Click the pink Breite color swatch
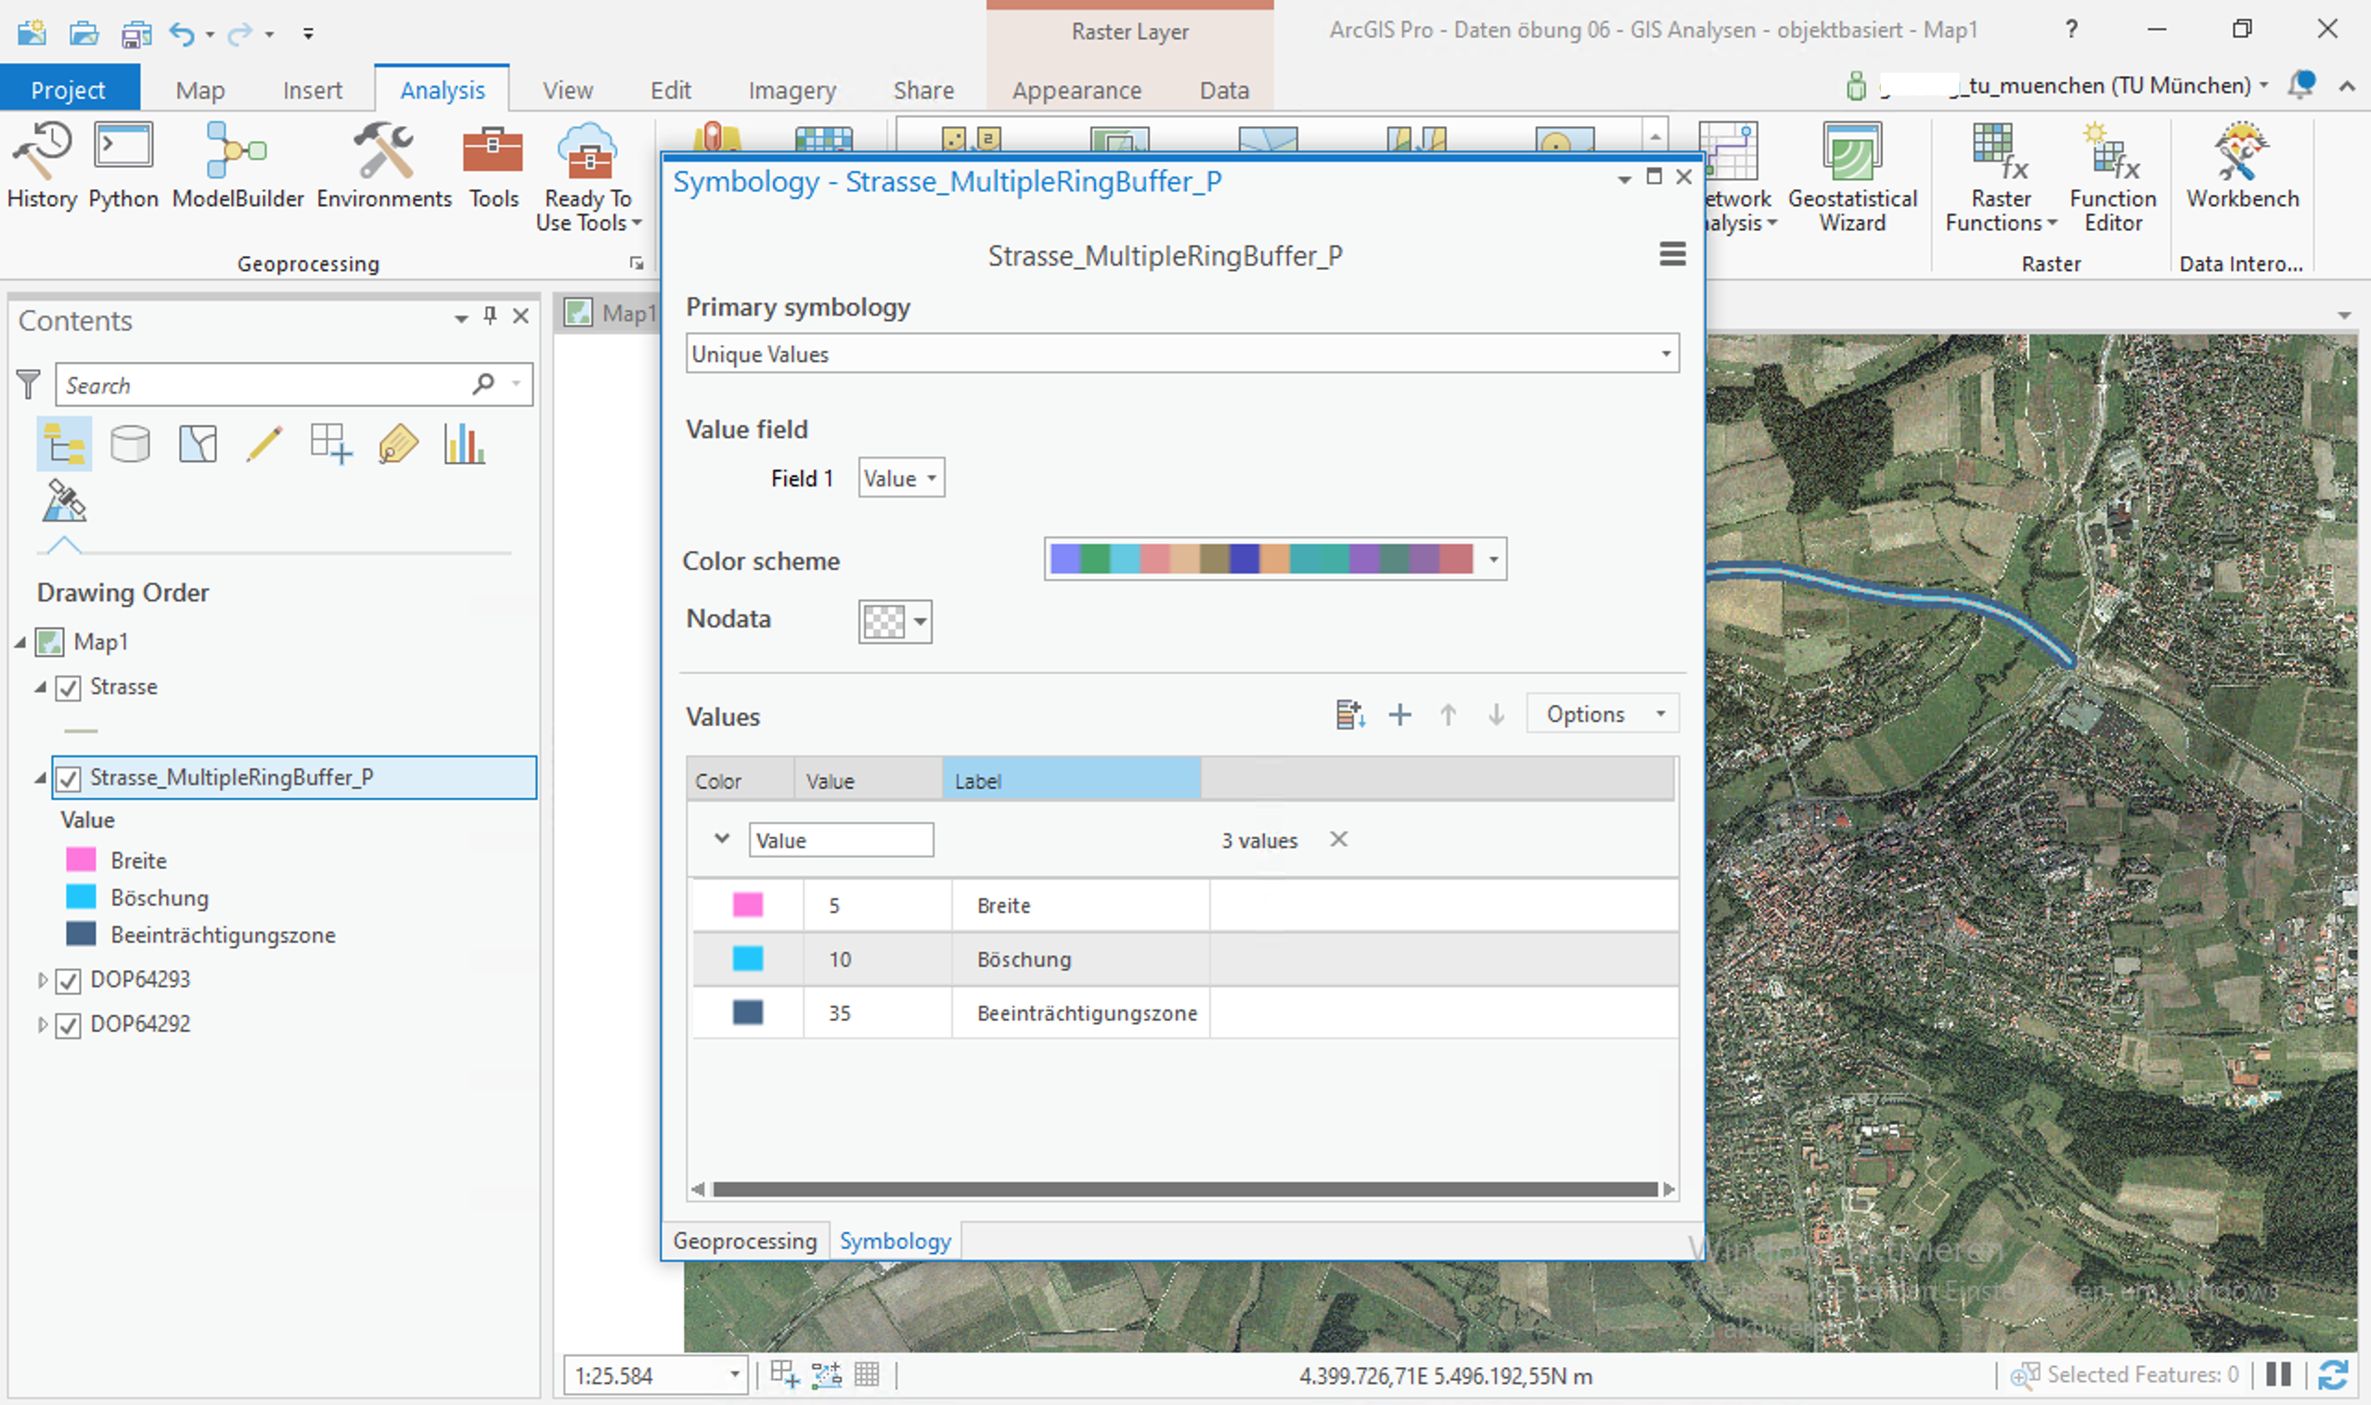This screenshot has height=1405, width=2371. pos(748,904)
